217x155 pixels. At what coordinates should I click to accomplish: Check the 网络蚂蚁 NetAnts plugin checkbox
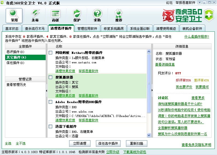[x=51, y=52]
